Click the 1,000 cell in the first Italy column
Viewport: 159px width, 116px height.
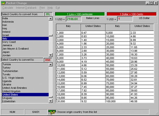(x=69, y=33)
